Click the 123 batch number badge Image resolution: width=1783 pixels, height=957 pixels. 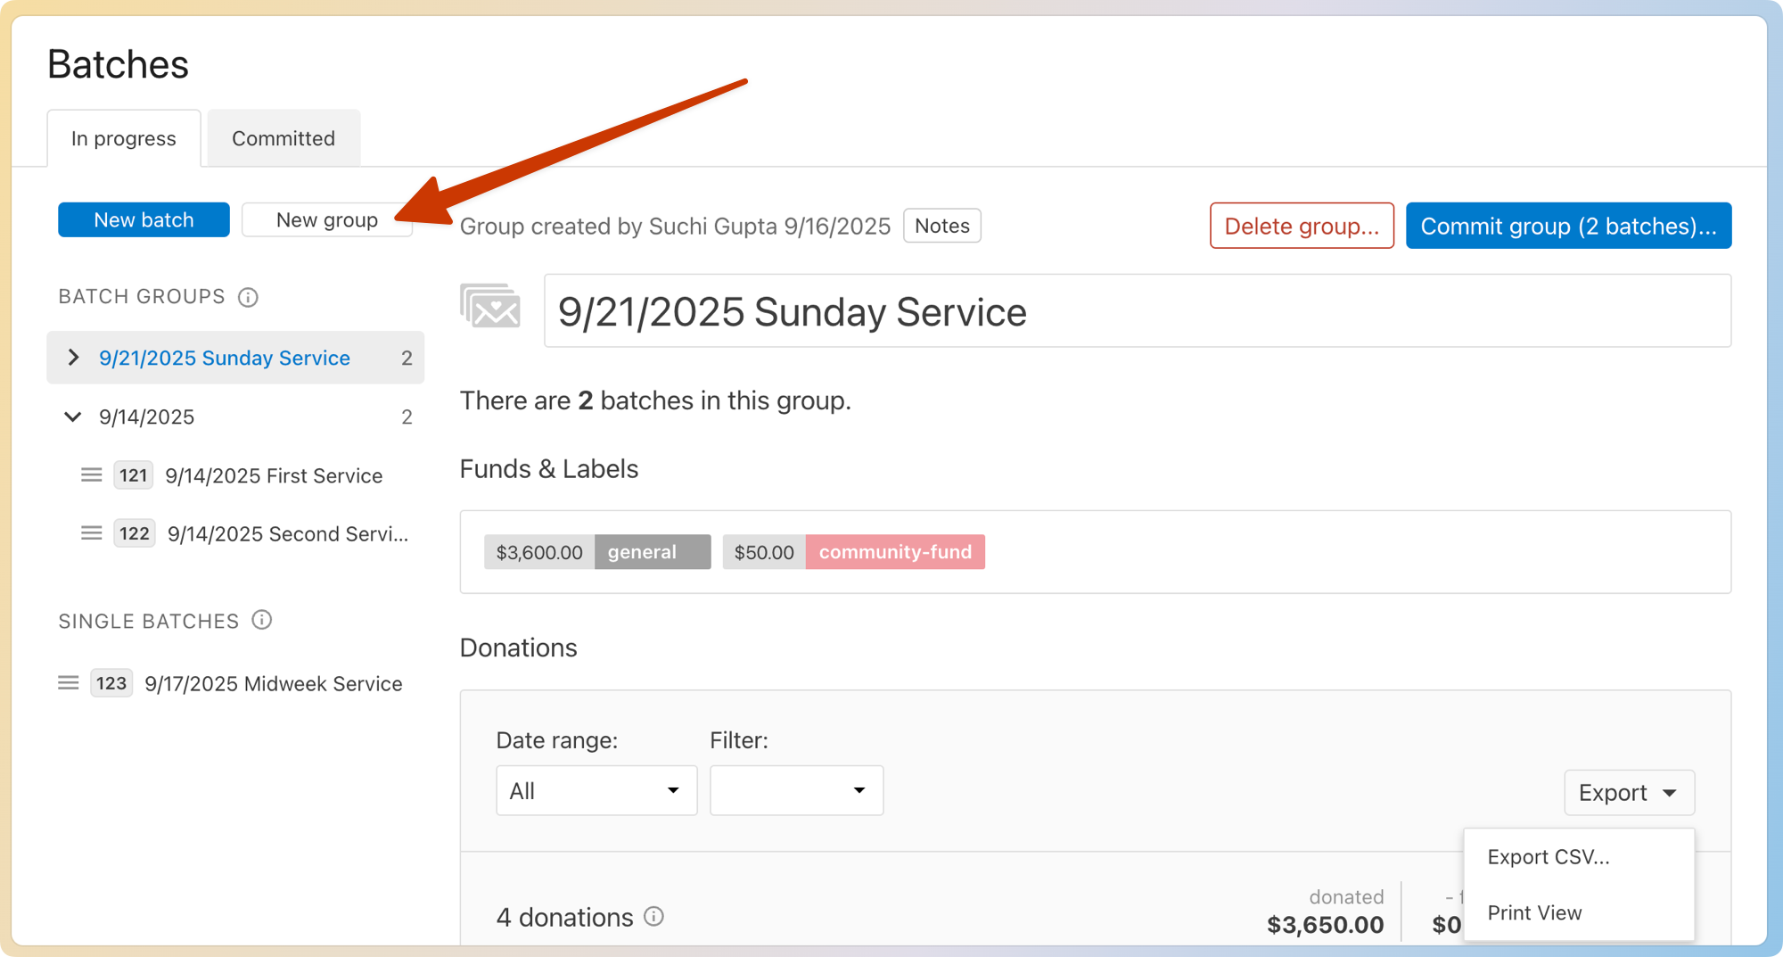pos(111,682)
